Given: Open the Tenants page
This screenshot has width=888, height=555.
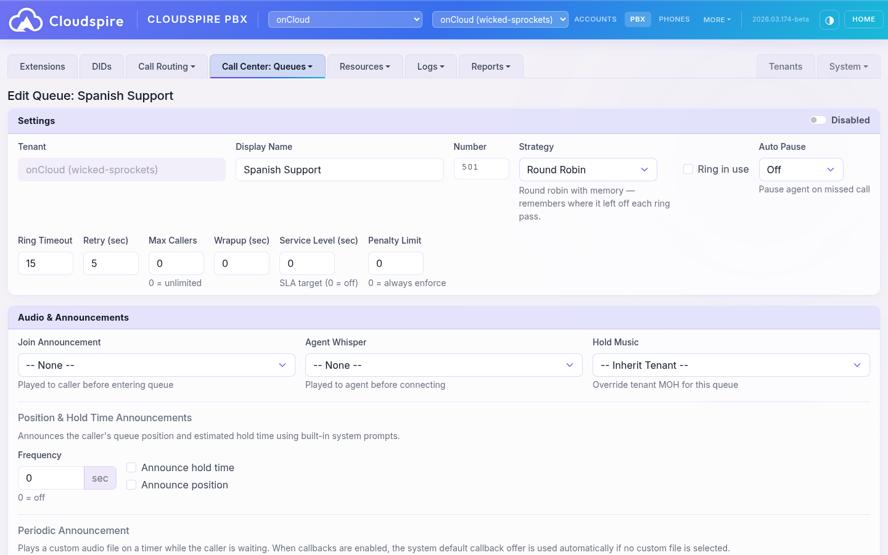Looking at the screenshot, I should coord(786,66).
